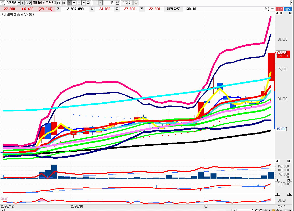This screenshot has width=294, height=211.
Task: Switch chart to 분 (minute) period
Action: click(79, 3)
